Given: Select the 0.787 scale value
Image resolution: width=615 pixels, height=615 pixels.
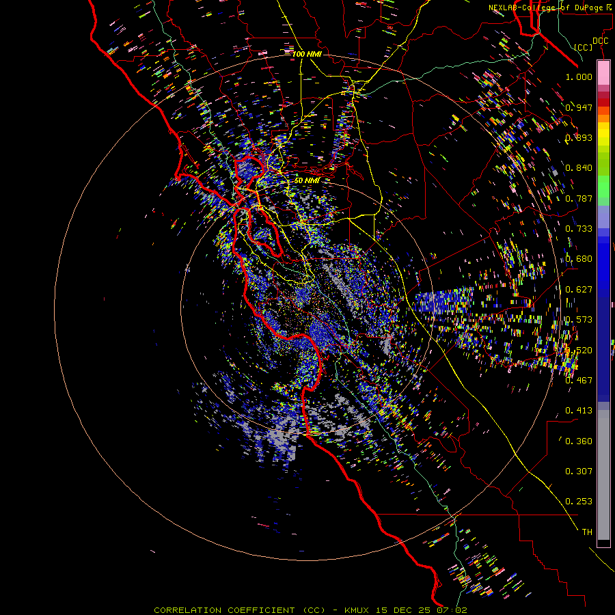Looking at the screenshot, I should tap(579, 198).
